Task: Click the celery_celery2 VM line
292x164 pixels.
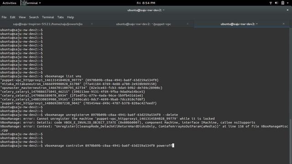Action: coord(72,96)
